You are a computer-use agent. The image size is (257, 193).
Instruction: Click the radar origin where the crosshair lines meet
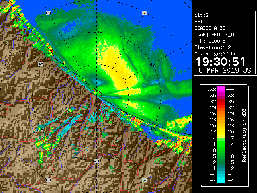tap(97, 96)
